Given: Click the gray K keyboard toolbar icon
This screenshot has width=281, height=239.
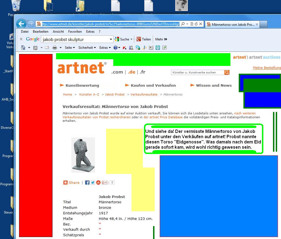Looking at the screenshot, I should [x=151, y=48].
